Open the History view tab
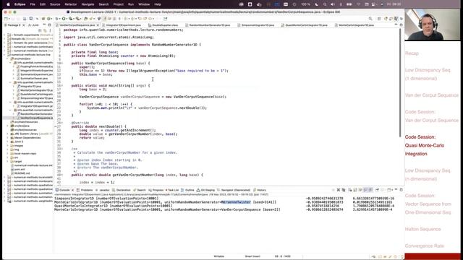The image size is (463, 260). click(260, 190)
